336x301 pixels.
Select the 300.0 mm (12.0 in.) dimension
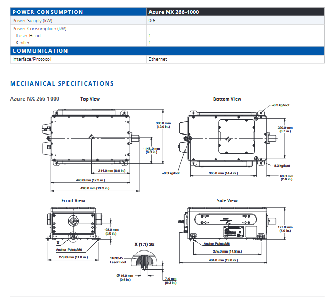point(163,125)
